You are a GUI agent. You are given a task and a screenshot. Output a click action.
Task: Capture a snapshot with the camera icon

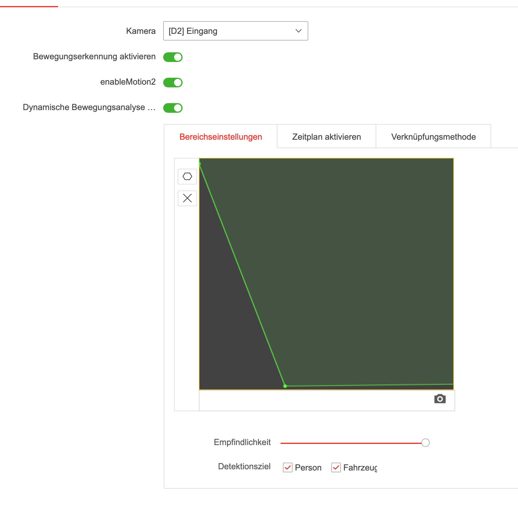click(x=440, y=399)
